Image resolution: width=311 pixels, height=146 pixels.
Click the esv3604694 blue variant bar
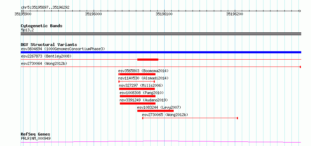[161, 52]
